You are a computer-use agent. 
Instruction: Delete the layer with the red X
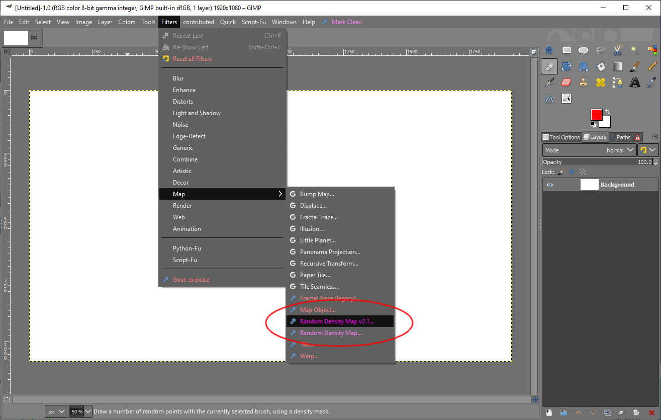coord(652,412)
